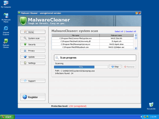Click the globe icon on Register button
Image resolution: width=159 pixels, height=119 pixels.
coord(25,97)
